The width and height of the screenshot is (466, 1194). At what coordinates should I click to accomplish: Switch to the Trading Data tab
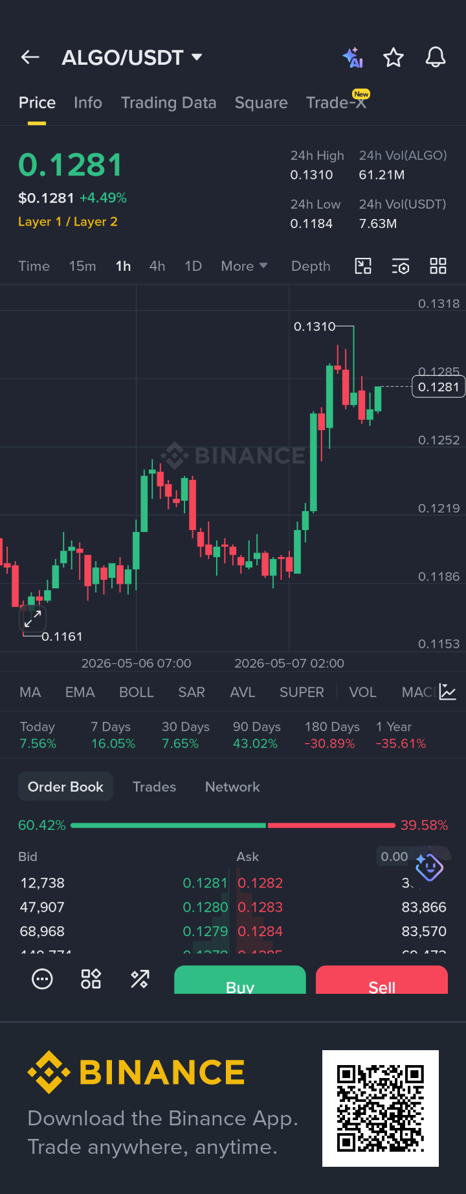point(168,102)
